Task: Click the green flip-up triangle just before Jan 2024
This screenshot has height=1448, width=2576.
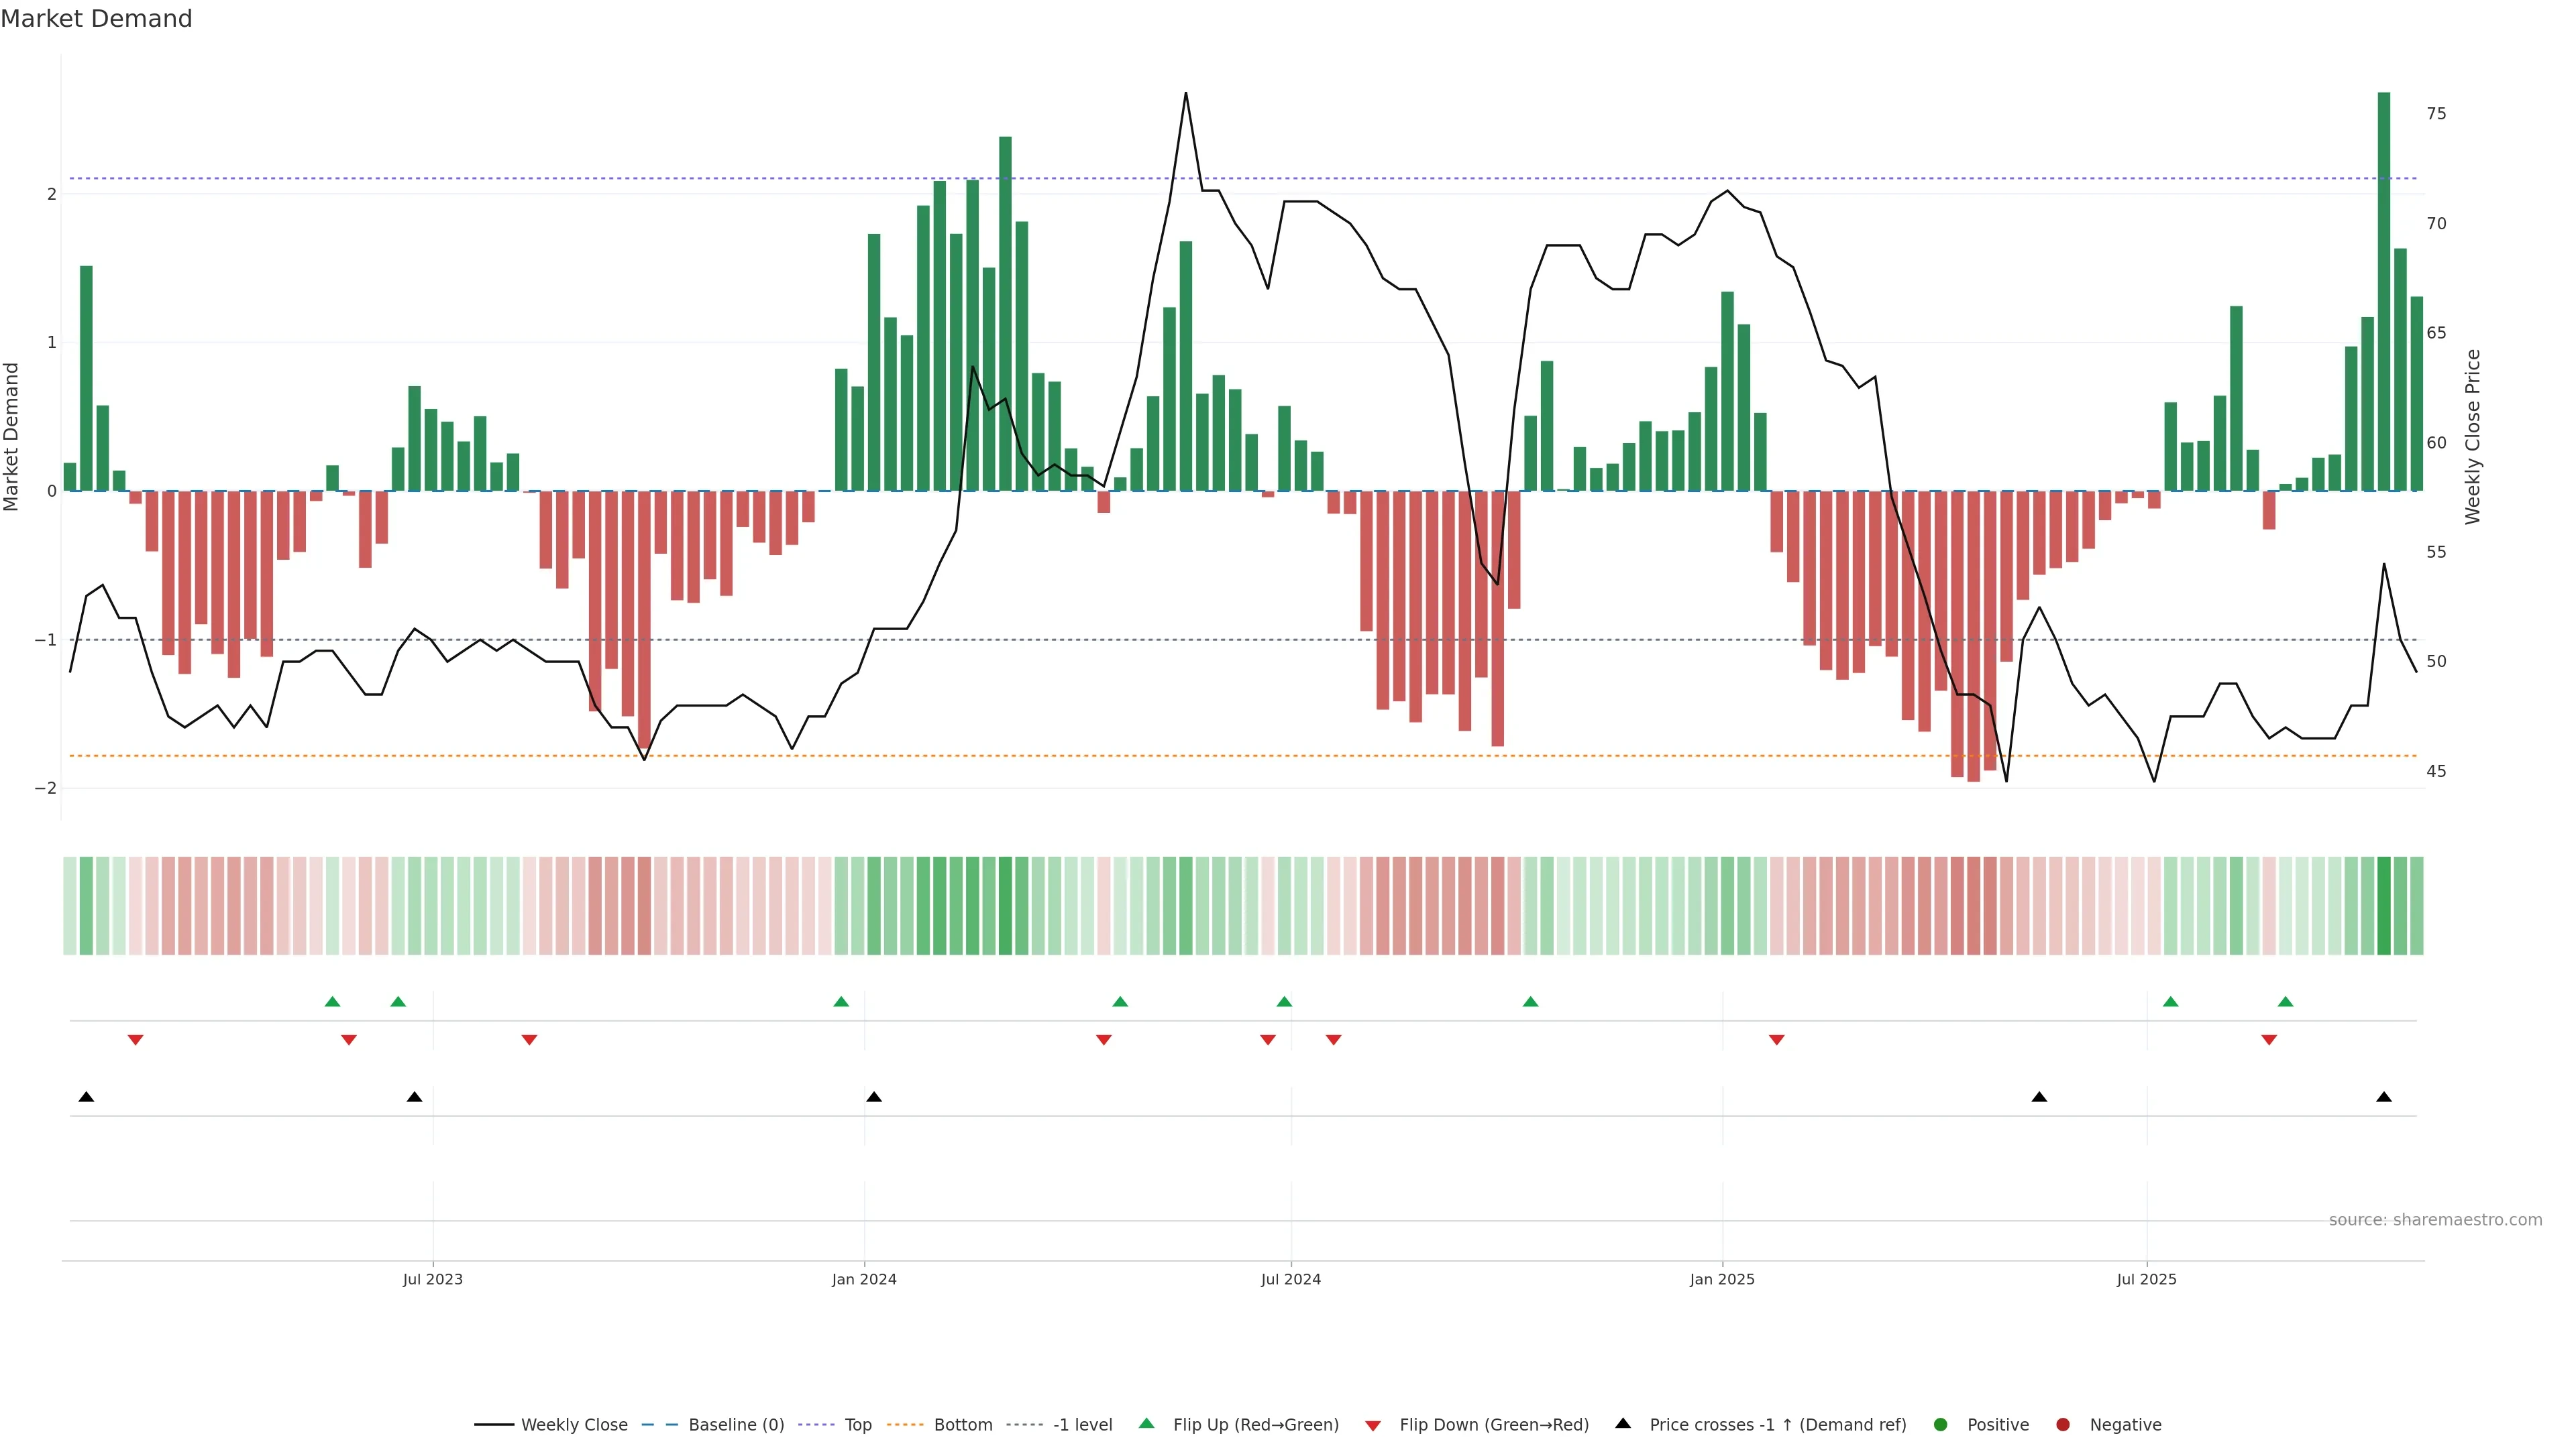Action: [x=841, y=1002]
